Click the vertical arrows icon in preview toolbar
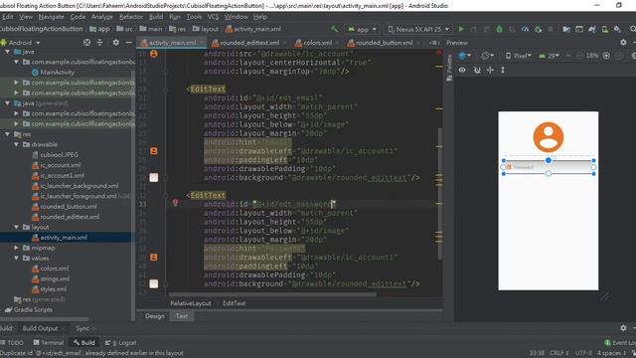The height and width of the screenshot is (358, 636). click(x=503, y=70)
